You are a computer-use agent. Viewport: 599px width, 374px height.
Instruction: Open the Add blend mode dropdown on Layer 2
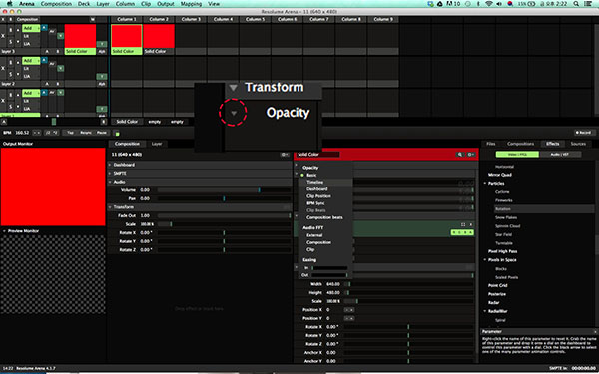pos(31,61)
